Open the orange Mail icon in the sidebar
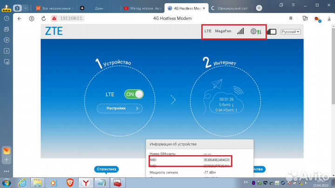Viewport: 335px width, 188px height. (x=7, y=151)
